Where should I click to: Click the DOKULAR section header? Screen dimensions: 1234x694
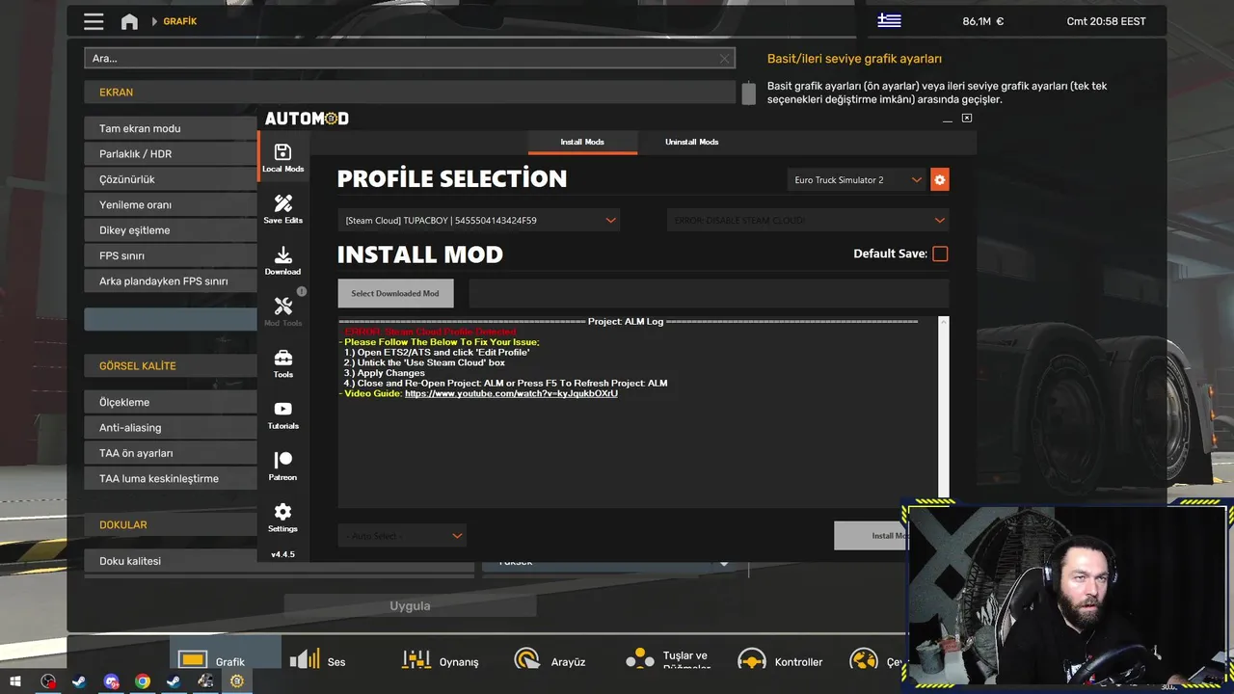172,525
